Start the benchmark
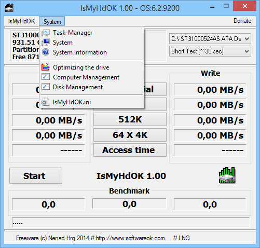The height and width of the screenshot is (248, 260). coord(36,176)
